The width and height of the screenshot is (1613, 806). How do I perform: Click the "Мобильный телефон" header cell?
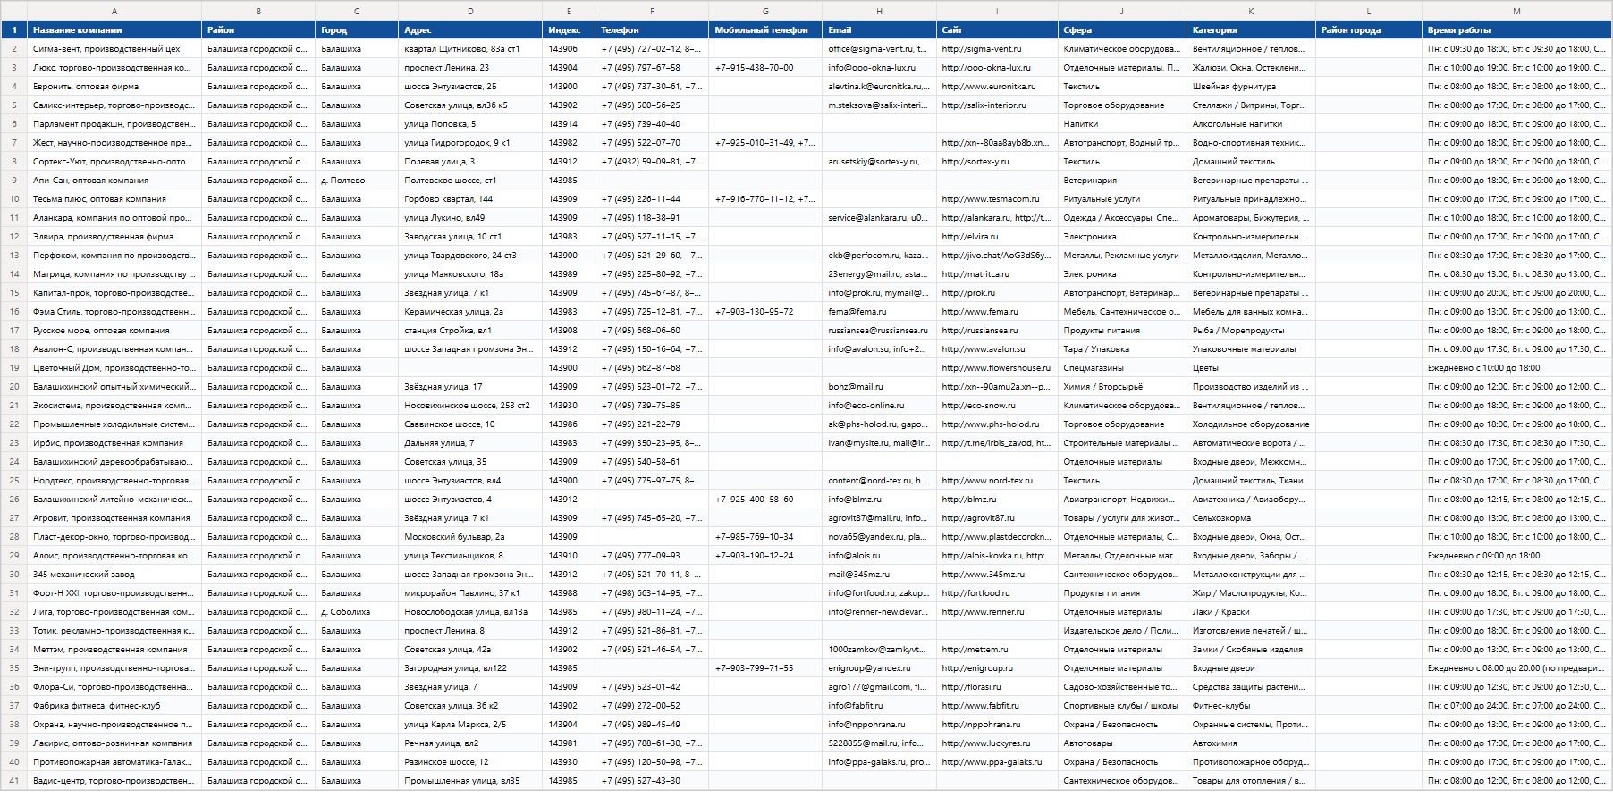(x=765, y=30)
